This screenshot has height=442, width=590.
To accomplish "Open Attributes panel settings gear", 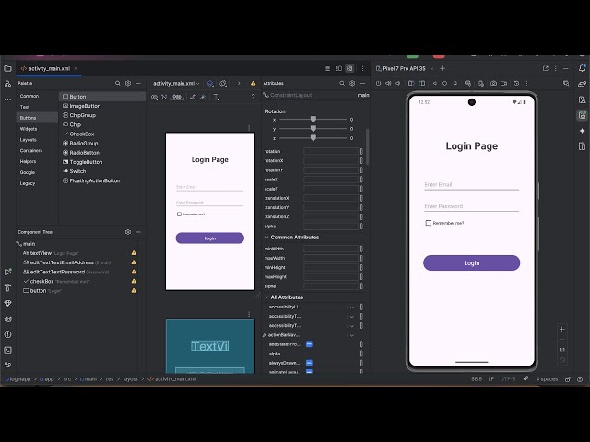I will [x=352, y=83].
